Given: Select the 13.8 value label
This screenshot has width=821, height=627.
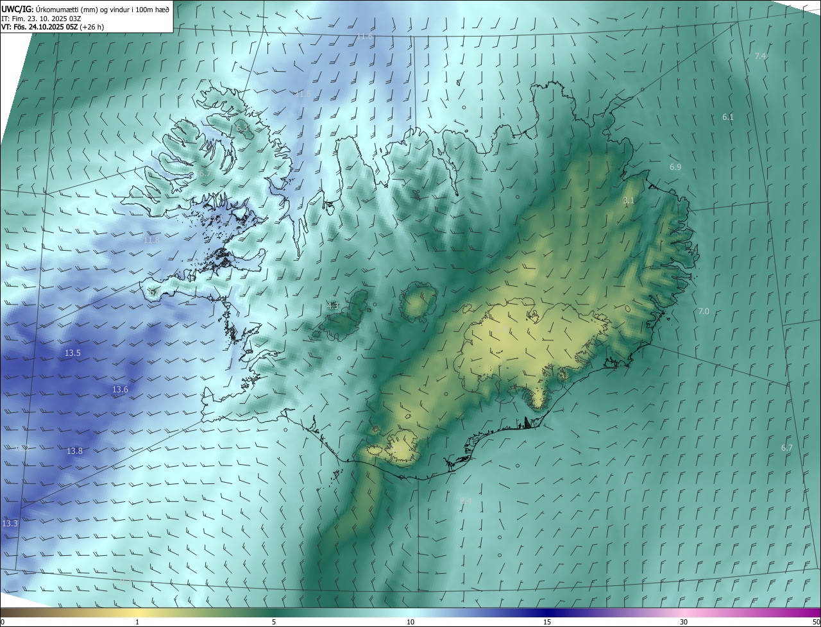Looking at the screenshot, I should [74, 451].
